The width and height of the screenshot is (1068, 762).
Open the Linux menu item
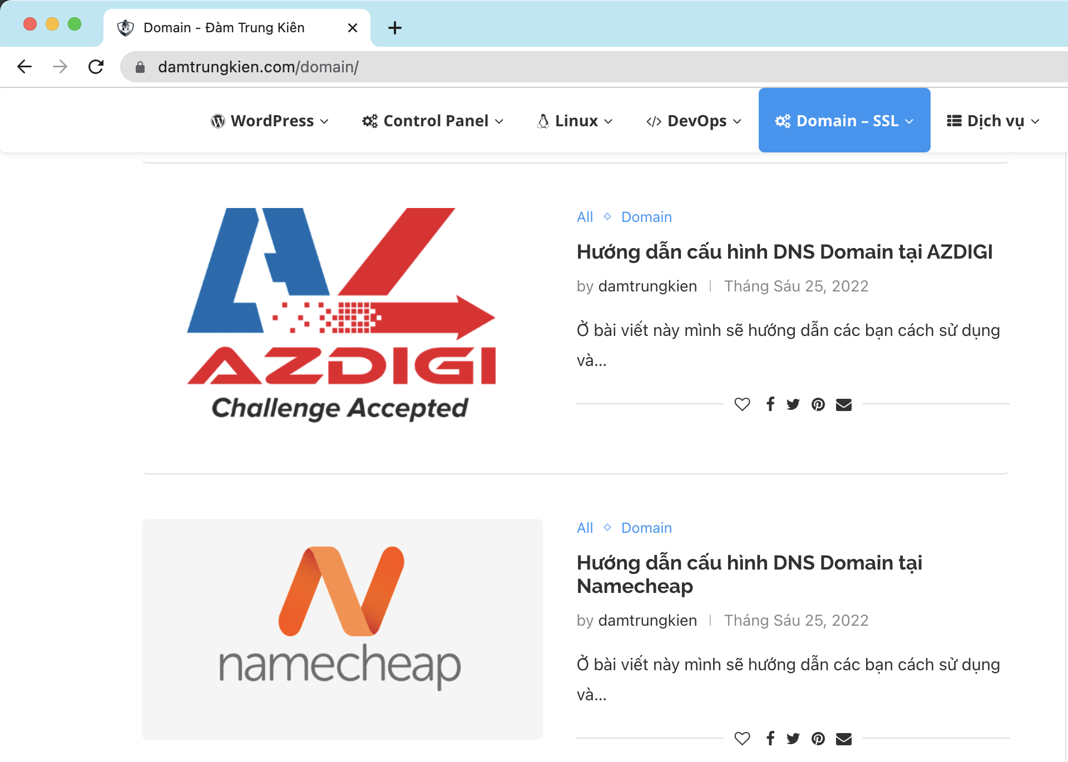click(x=575, y=121)
